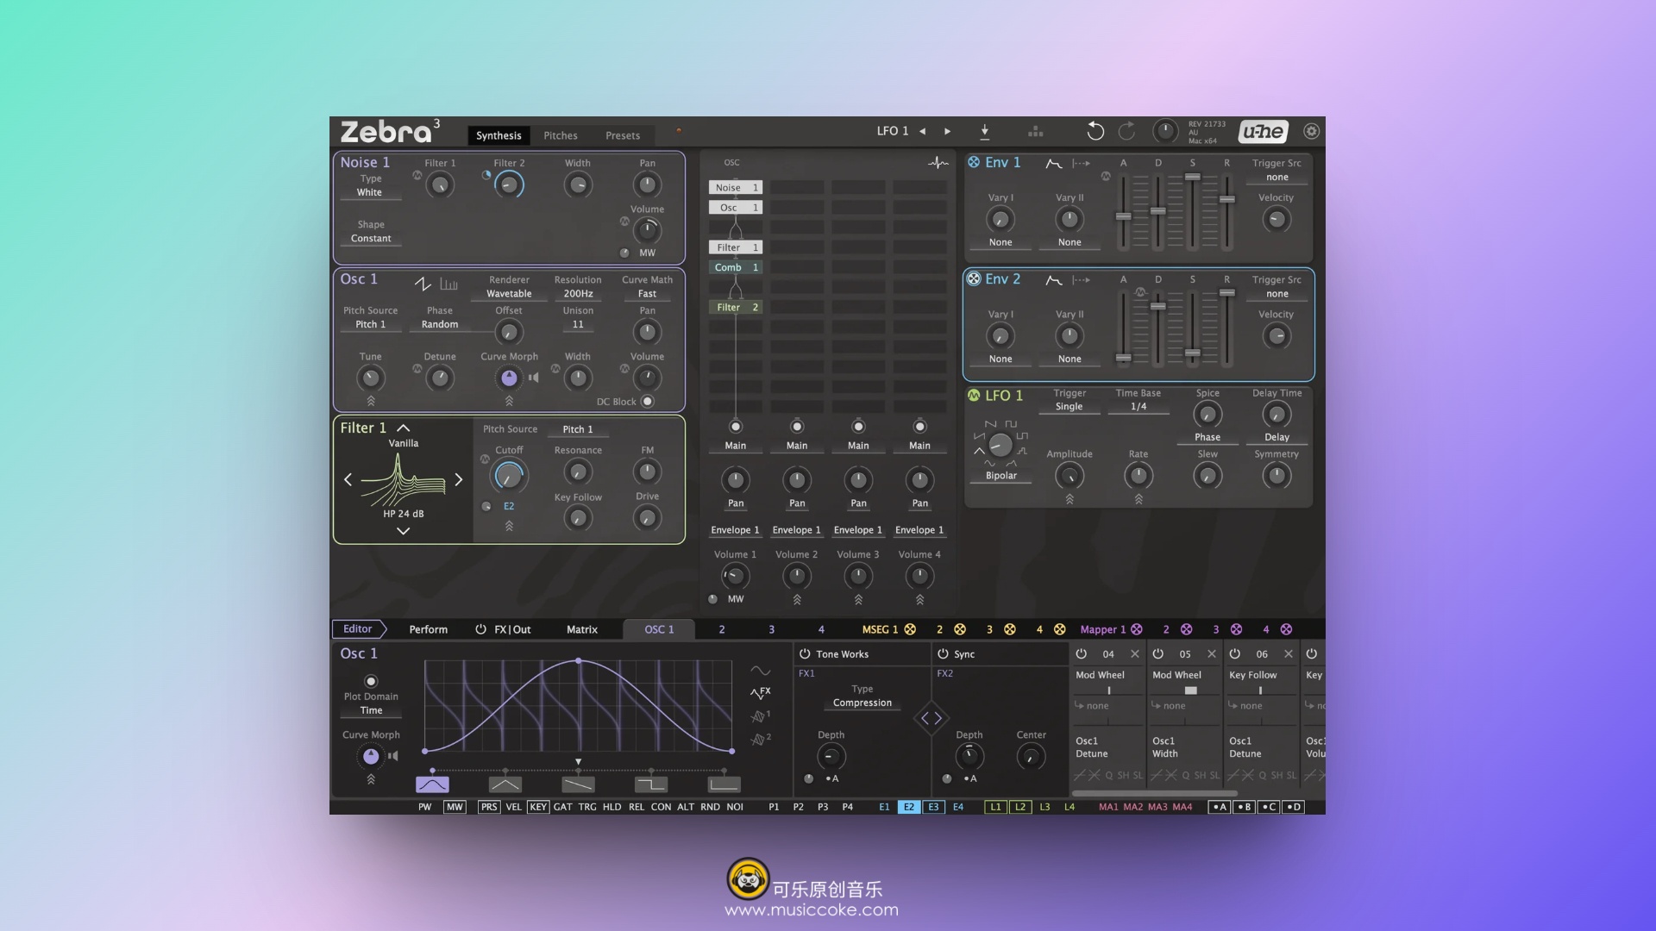This screenshot has width=1656, height=931.
Task: Switch to the Presets tab
Action: pos(622,135)
